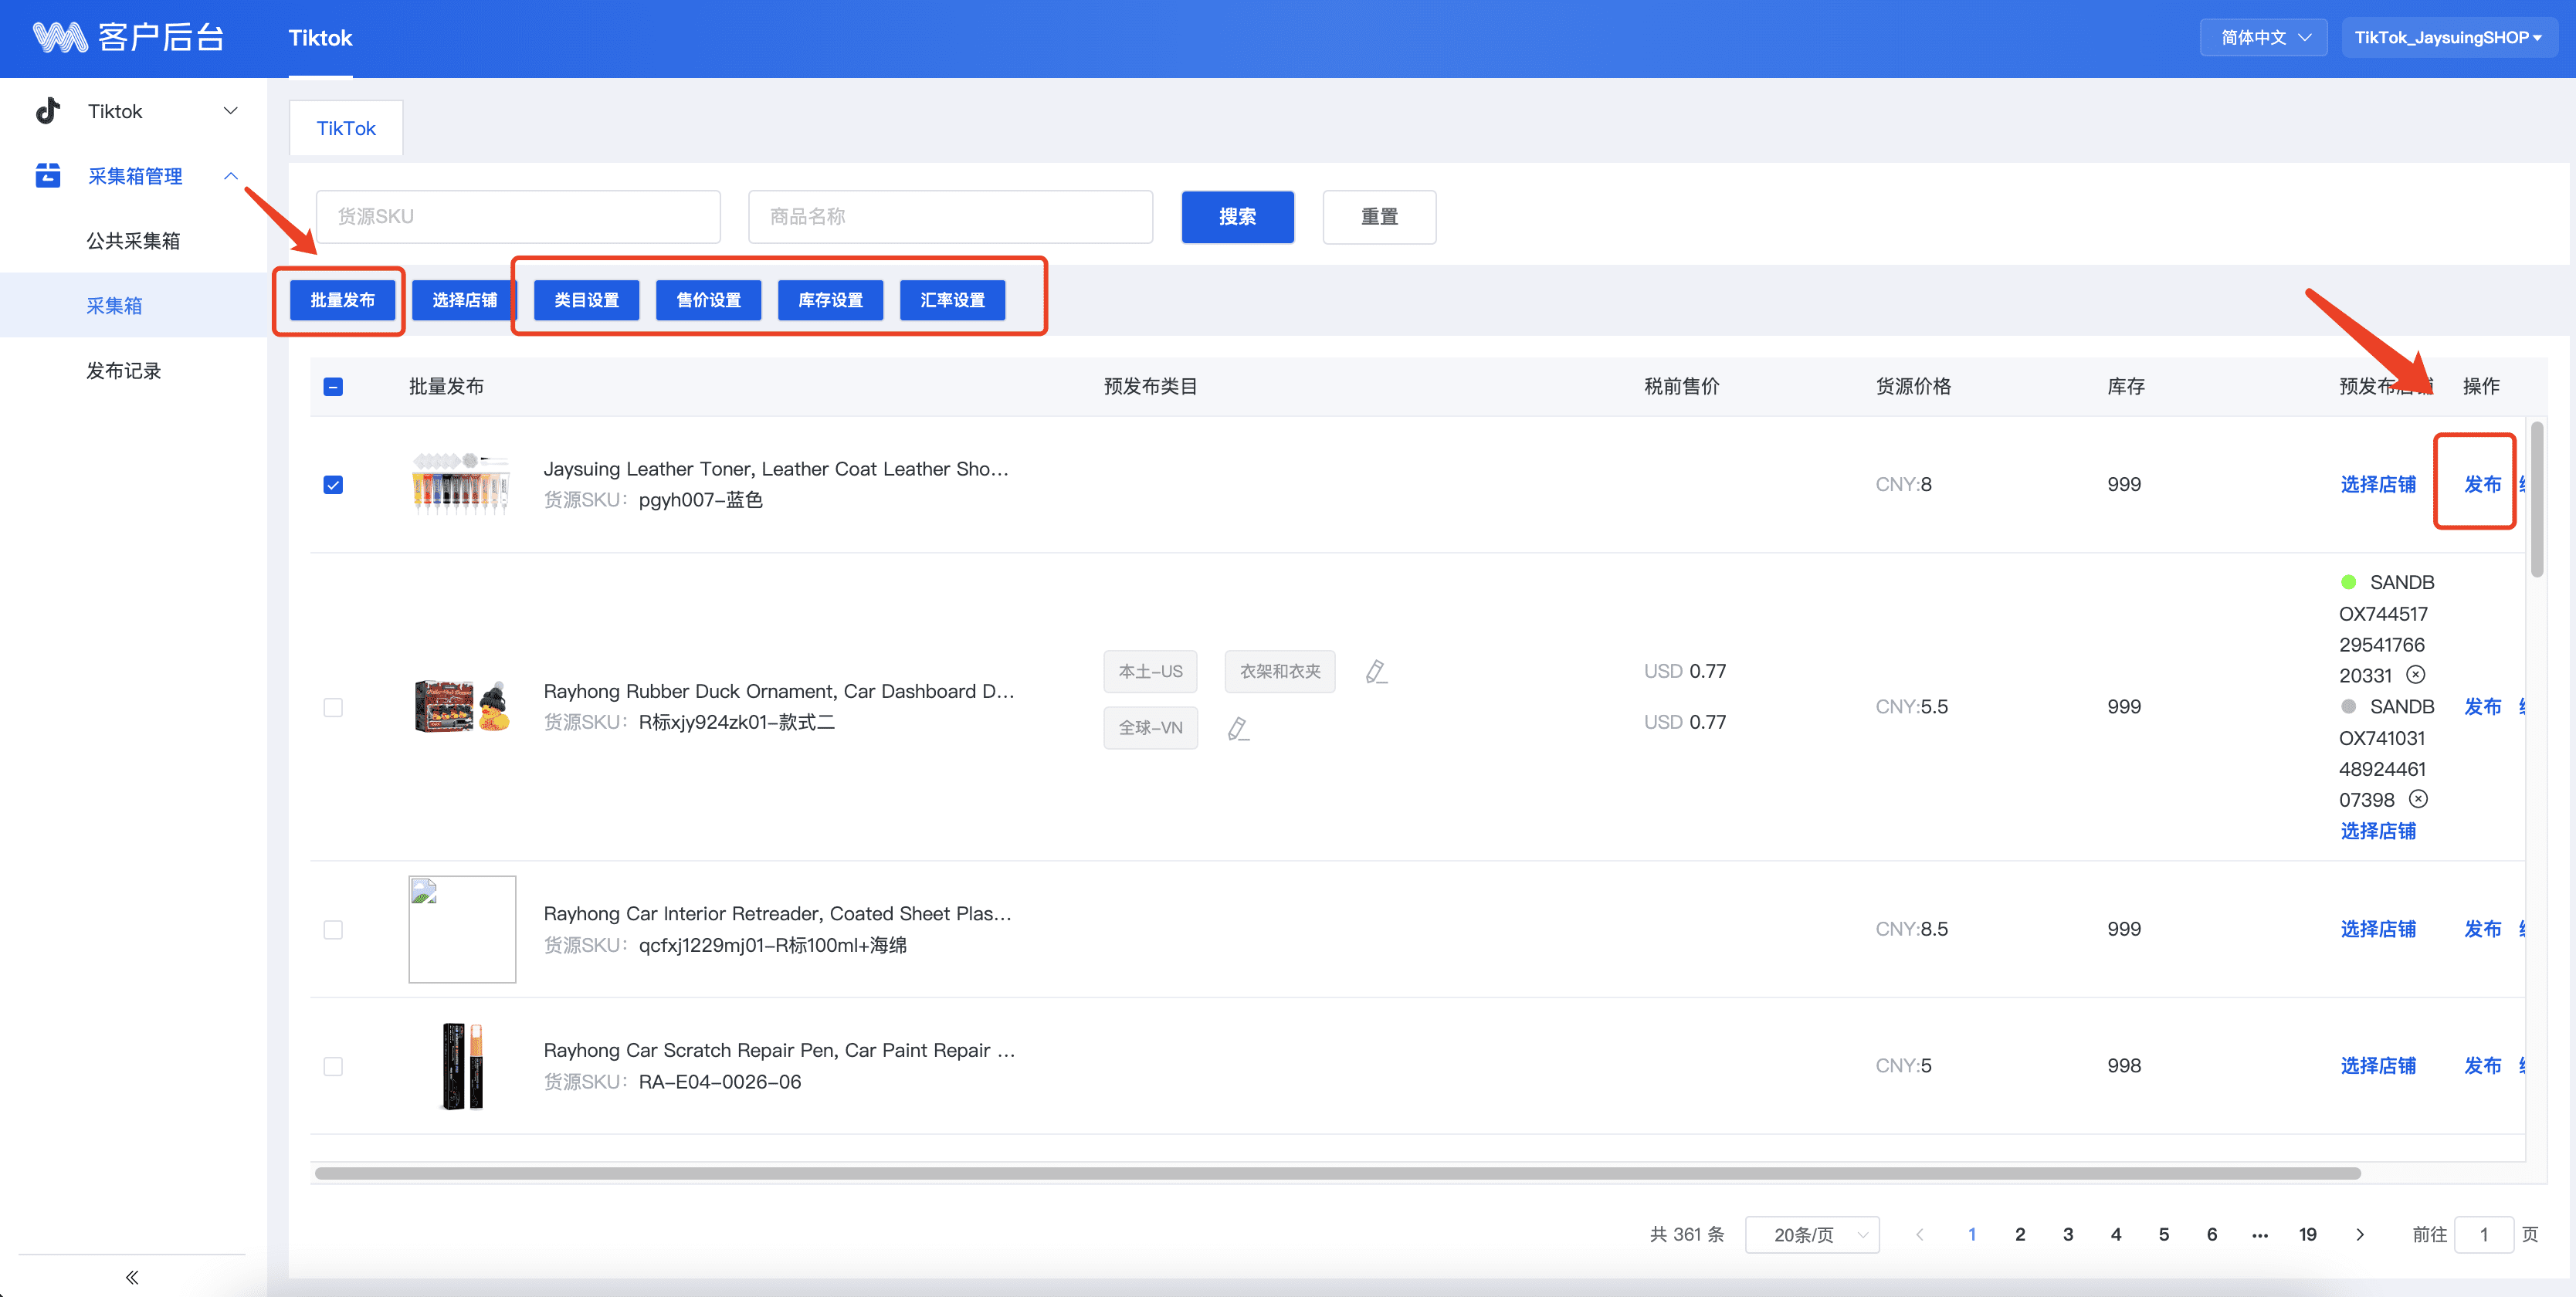Toggle select-all checkbox in table header

click(334, 387)
